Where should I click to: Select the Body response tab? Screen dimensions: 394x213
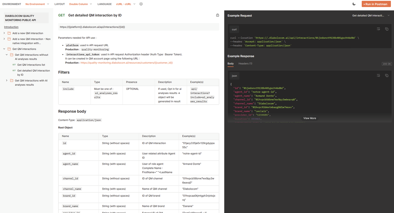[x=230, y=64]
